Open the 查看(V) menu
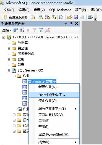The width and height of the screenshot is (102, 145). 39,10
